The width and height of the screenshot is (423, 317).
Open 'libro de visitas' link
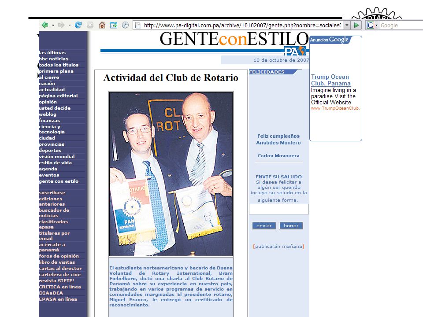pyautogui.click(x=57, y=262)
